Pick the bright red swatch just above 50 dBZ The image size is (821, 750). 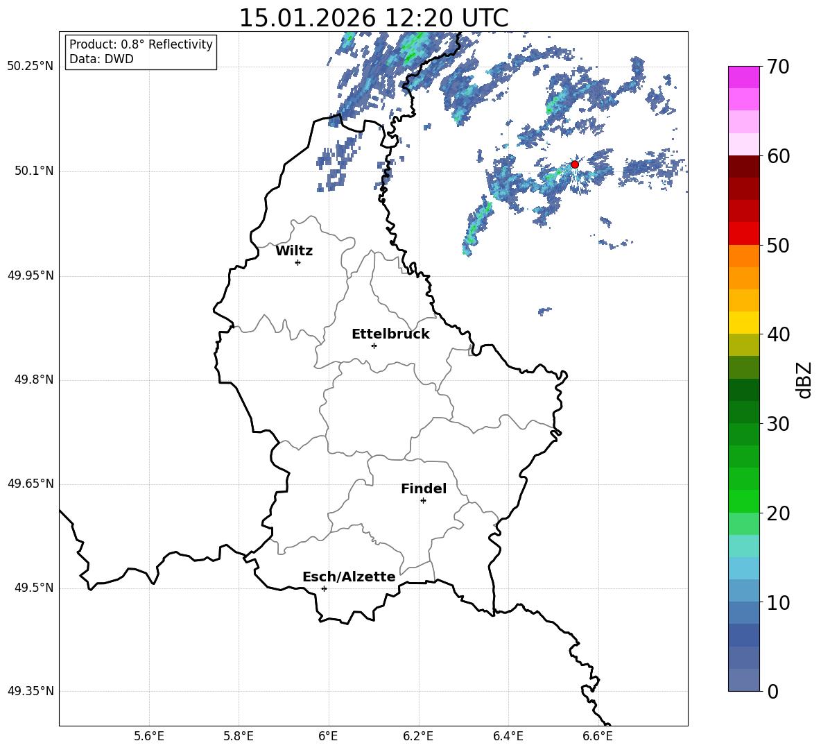point(743,234)
